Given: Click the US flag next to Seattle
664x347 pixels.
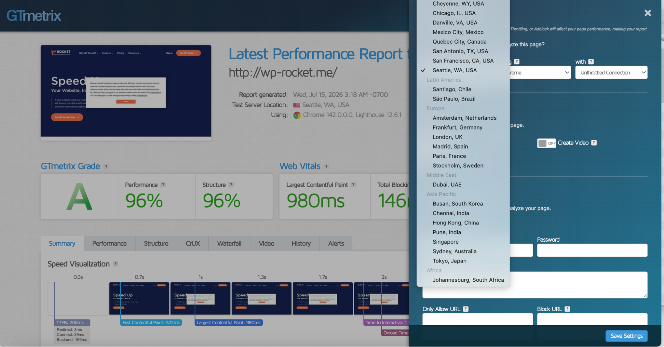Looking at the screenshot, I should coord(297,105).
